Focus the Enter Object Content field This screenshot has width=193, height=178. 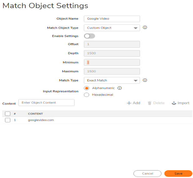pyautogui.click(x=46, y=103)
